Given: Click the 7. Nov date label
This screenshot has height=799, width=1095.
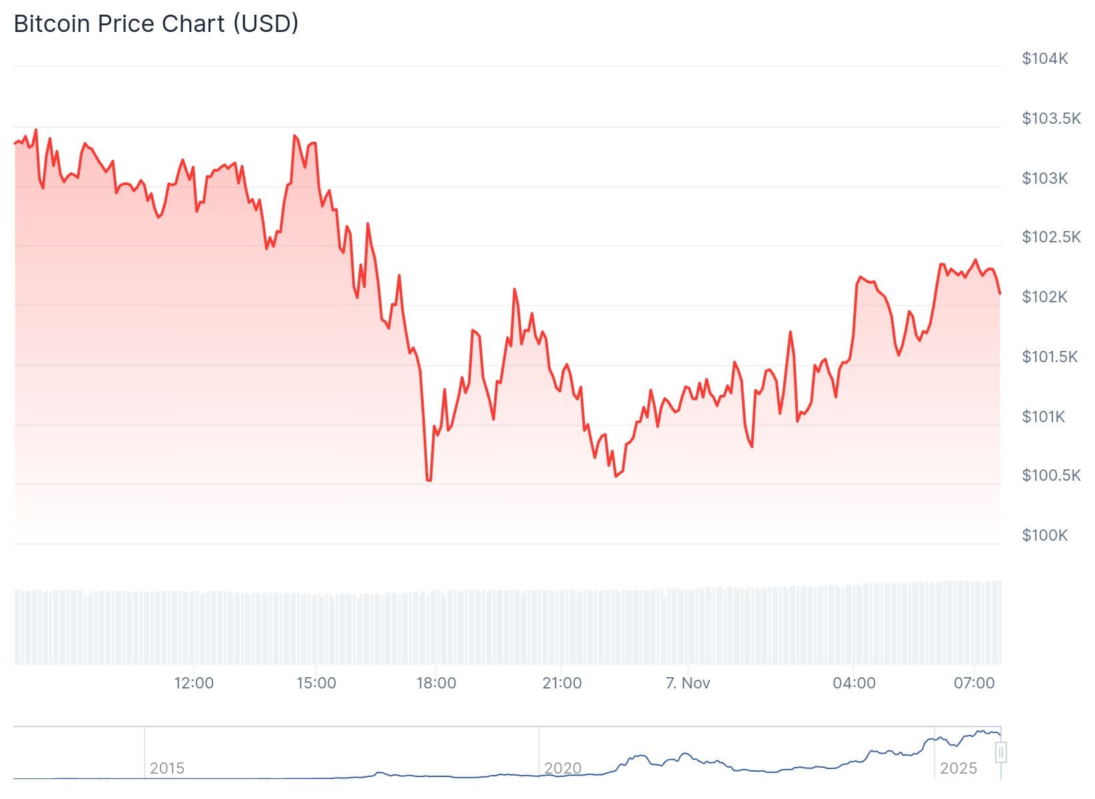Looking at the screenshot, I should pyautogui.click(x=688, y=683).
